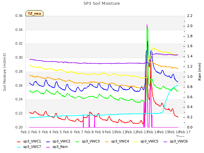This screenshot has width=204, height=153.
Task: Click the sp3_VWC5 legend label
Action: pos(149,141)
